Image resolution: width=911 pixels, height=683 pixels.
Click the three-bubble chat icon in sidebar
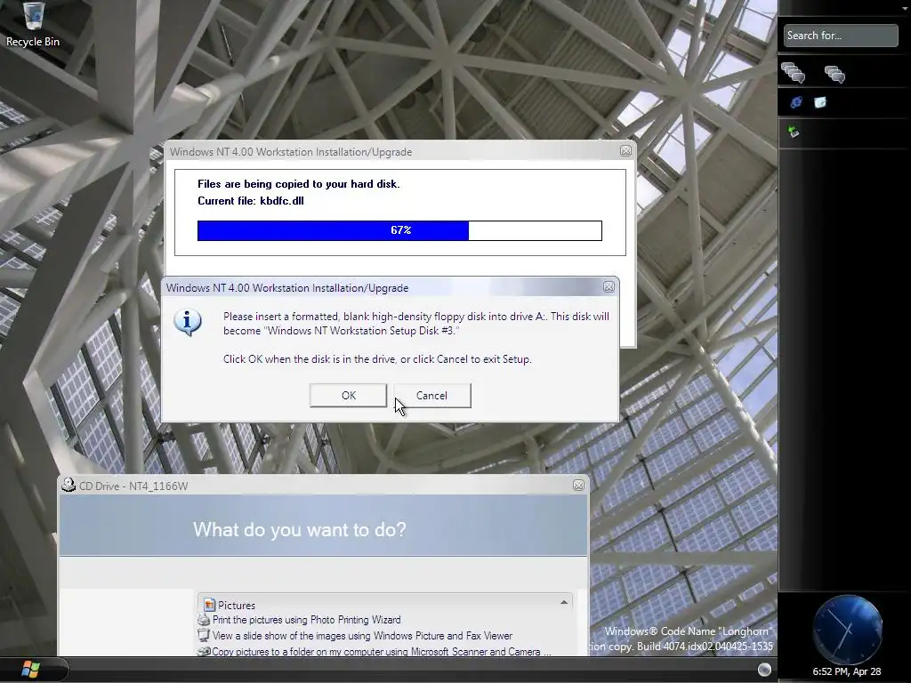834,74
